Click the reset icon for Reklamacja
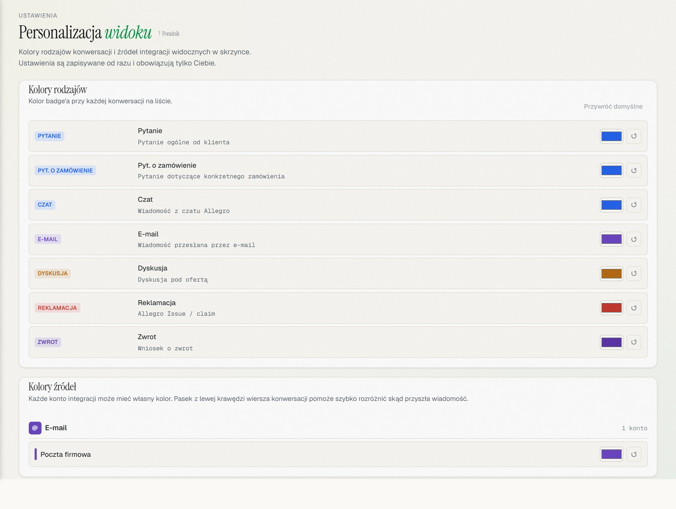 [634, 308]
